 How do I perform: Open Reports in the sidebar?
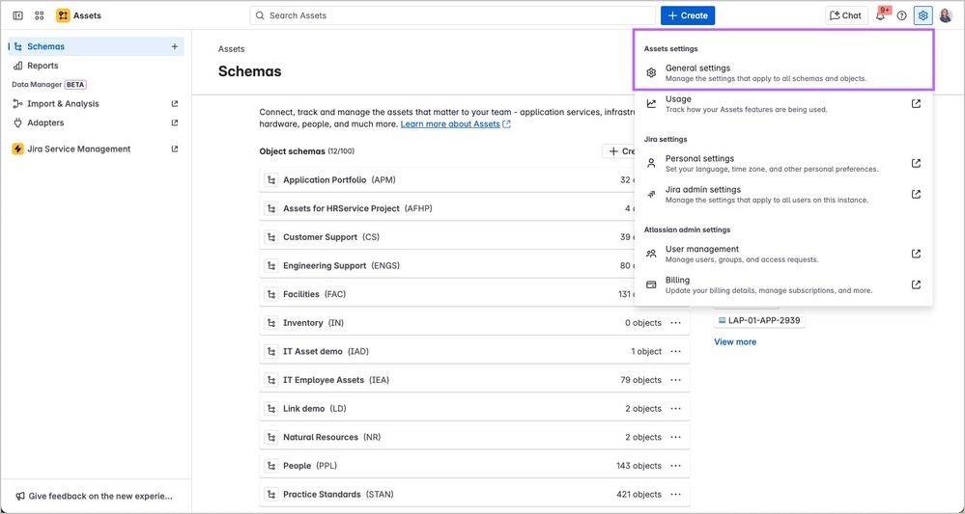[x=43, y=66]
